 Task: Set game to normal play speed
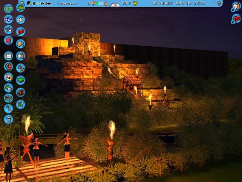pos(38,3)
